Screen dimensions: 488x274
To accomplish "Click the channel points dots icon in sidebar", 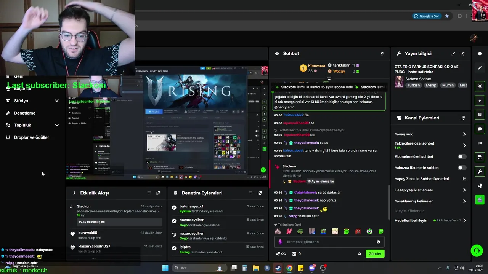I will pyautogui.click(x=480, y=186).
